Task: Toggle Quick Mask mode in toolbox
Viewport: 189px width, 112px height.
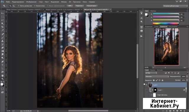Action: click(2, 89)
